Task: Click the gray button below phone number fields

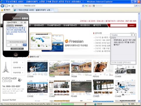Action: coord(17,49)
